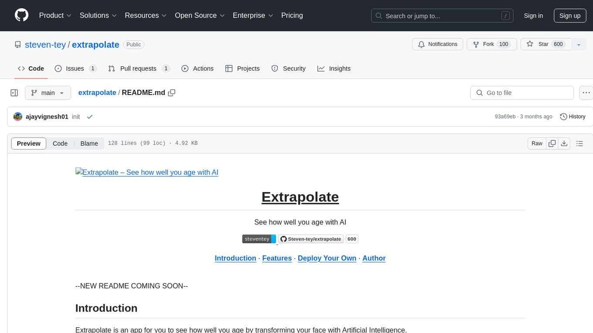Expand the Solutions menu
Viewport: 593px width, 333px height.
[x=98, y=15]
